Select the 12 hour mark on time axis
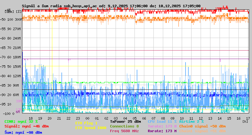This screenshot has height=135, width=252. [x=201, y=118]
